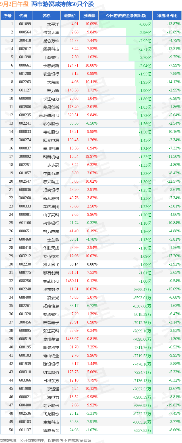Click stock name 农业银行
This screenshot has height=443, width=182.
51,74
